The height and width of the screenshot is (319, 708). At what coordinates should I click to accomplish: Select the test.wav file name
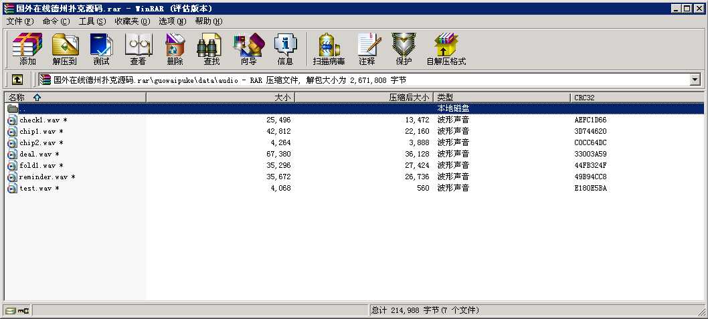point(39,188)
